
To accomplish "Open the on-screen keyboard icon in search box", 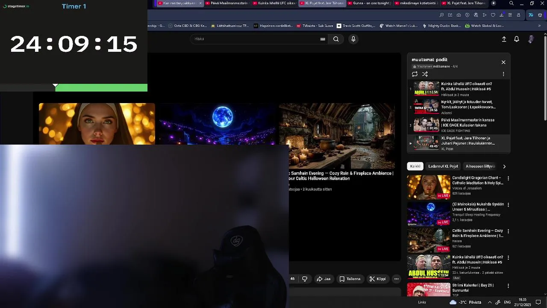I will [323, 39].
